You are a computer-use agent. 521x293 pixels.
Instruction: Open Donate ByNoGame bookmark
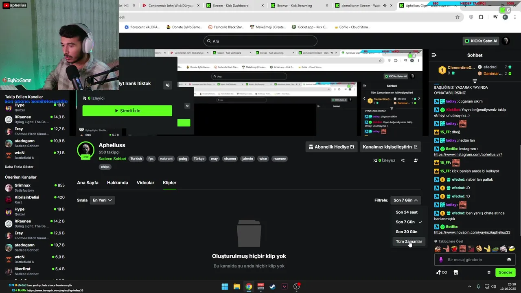[184, 27]
